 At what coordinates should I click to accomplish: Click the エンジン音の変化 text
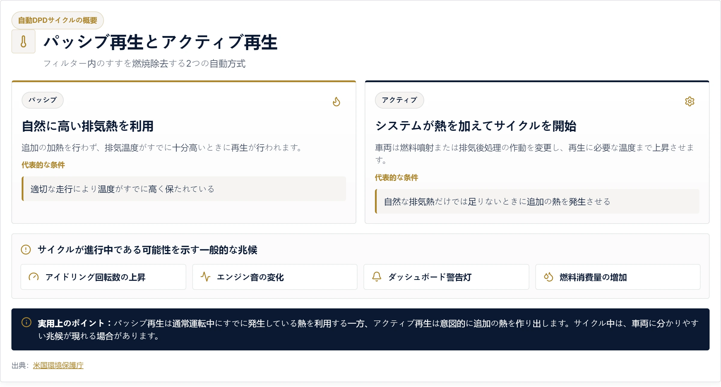pyautogui.click(x=251, y=277)
